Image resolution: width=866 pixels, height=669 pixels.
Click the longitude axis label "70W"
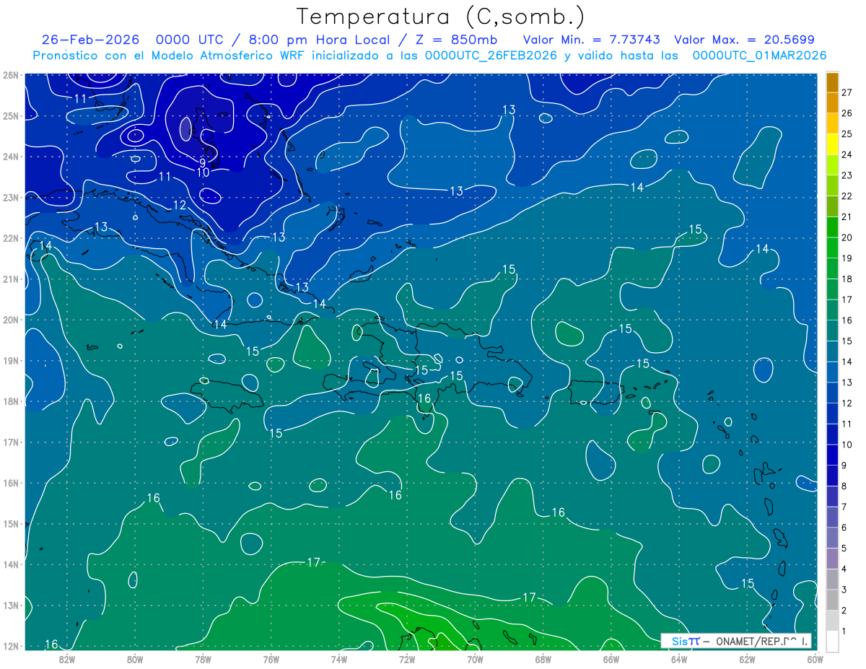point(475,659)
